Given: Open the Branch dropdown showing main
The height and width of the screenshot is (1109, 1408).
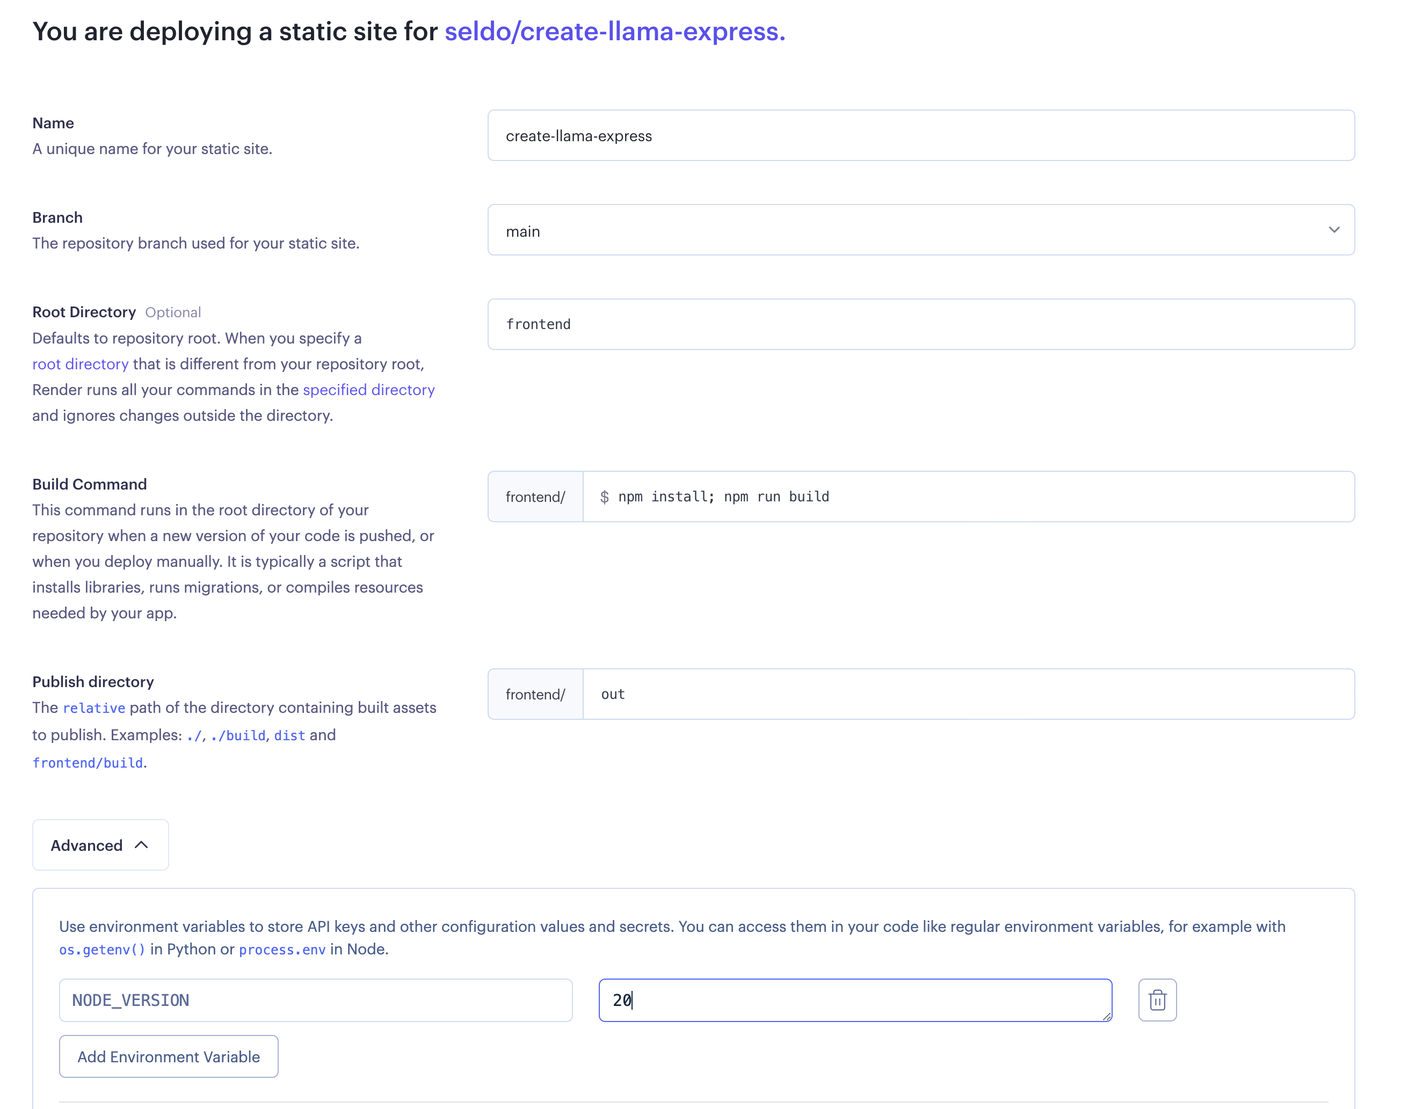Looking at the screenshot, I should 920,230.
